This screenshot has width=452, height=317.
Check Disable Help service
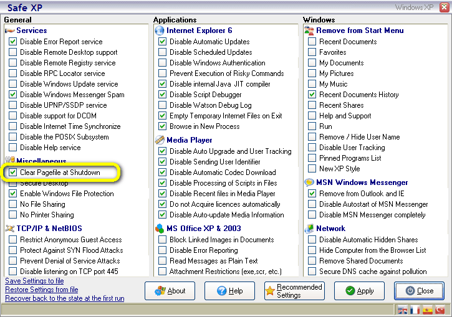coord(12,148)
